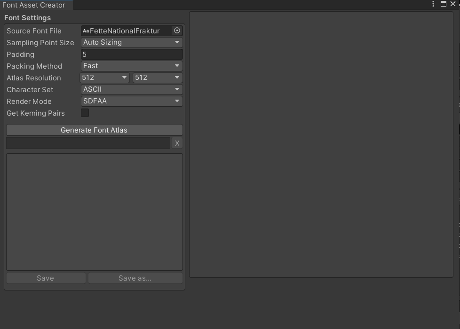460x329 pixels.
Task: Click the Save as... button
Action: point(135,278)
